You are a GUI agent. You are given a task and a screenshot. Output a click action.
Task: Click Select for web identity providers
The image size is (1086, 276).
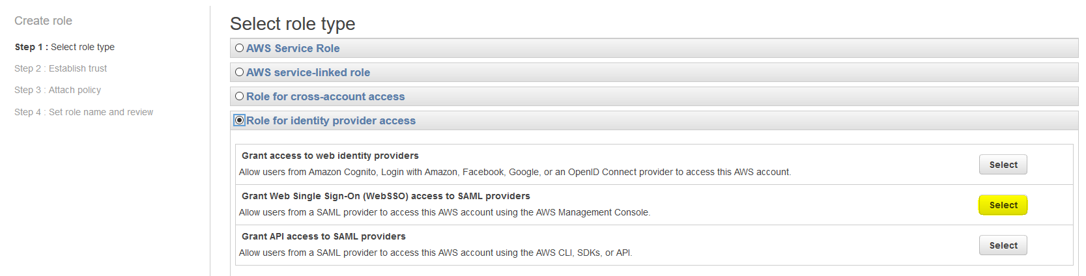tap(1003, 165)
